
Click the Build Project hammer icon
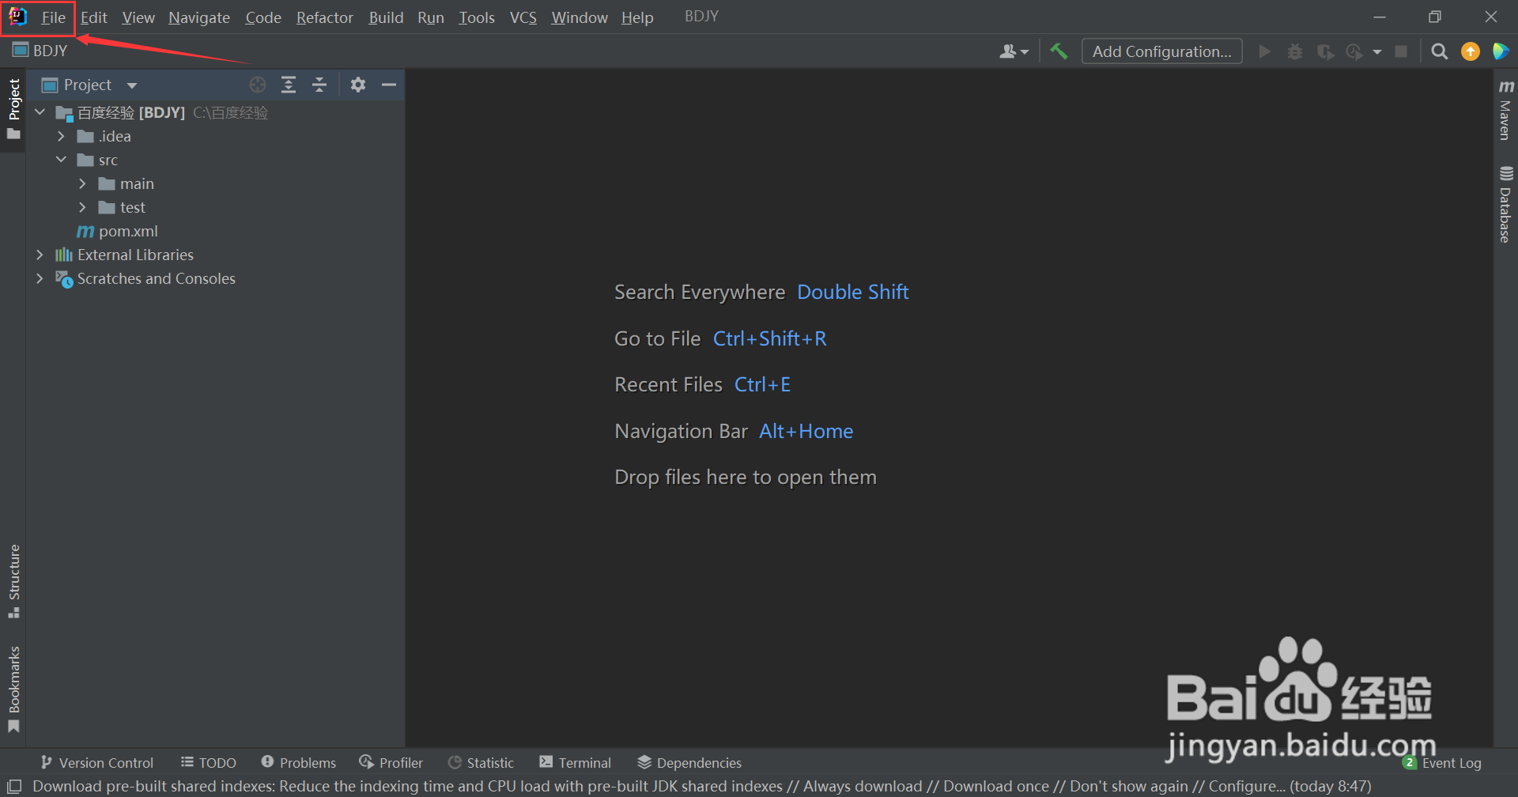(1059, 51)
